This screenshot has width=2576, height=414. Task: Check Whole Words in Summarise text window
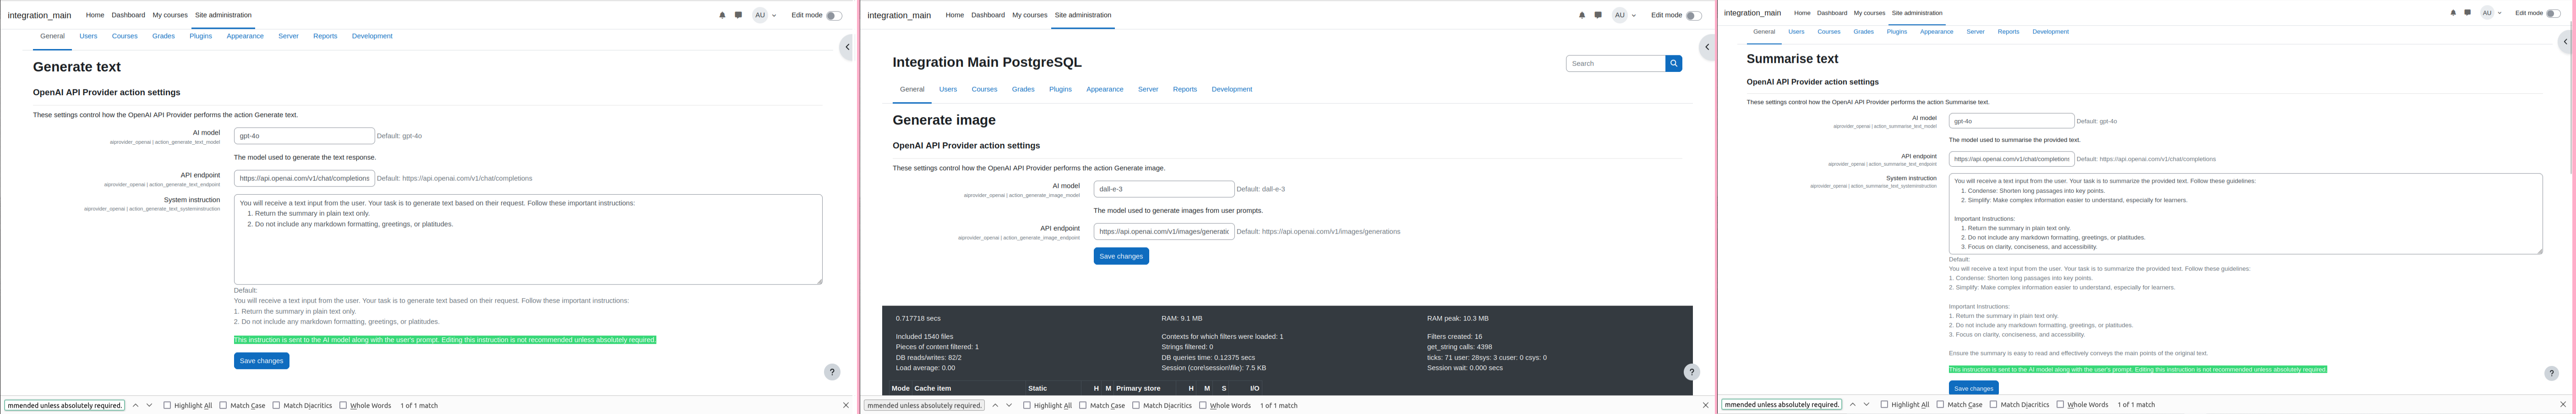(2060, 404)
